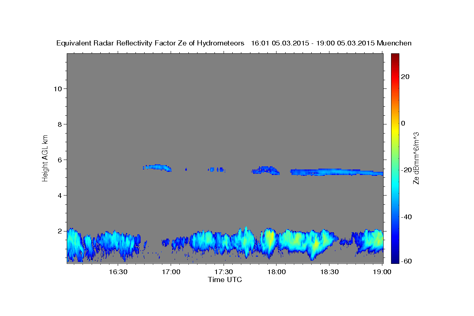The width and height of the screenshot is (474, 316).
Task: Click the date range text '16:01 05.03.2015 - 19:00 05.03.2015'
Action: coord(313,43)
